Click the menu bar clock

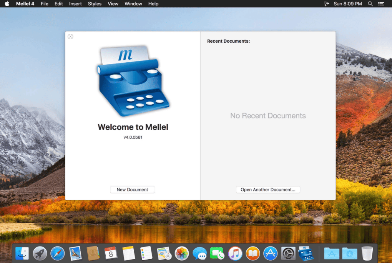pos(348,4)
